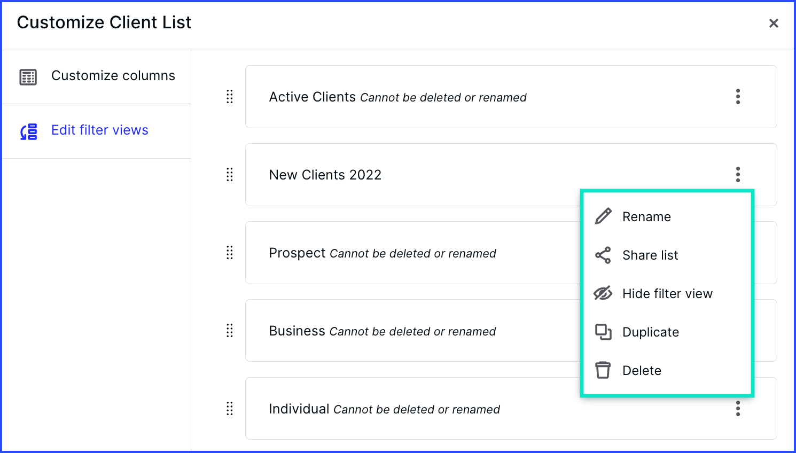
Task: Click the trash can Delete icon
Action: 603,370
